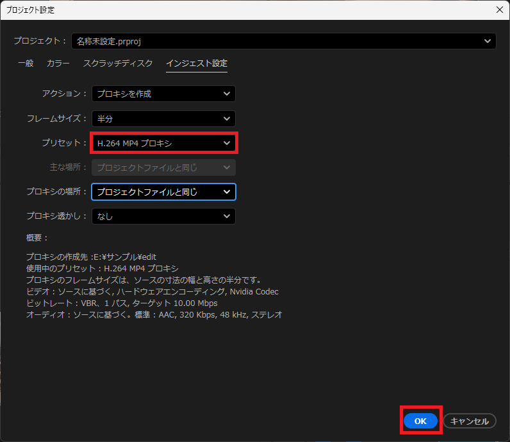
Task: Click the chevron arrow in the アクション field
Action: click(227, 94)
